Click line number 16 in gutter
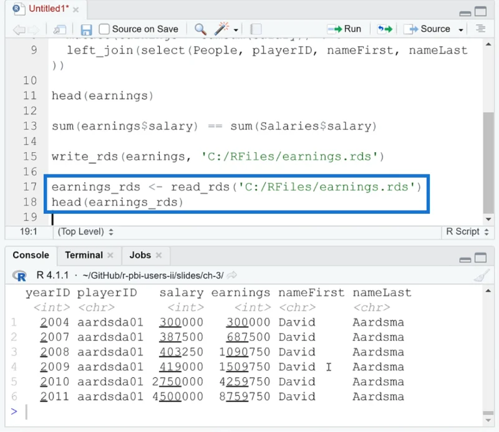 coord(30,172)
